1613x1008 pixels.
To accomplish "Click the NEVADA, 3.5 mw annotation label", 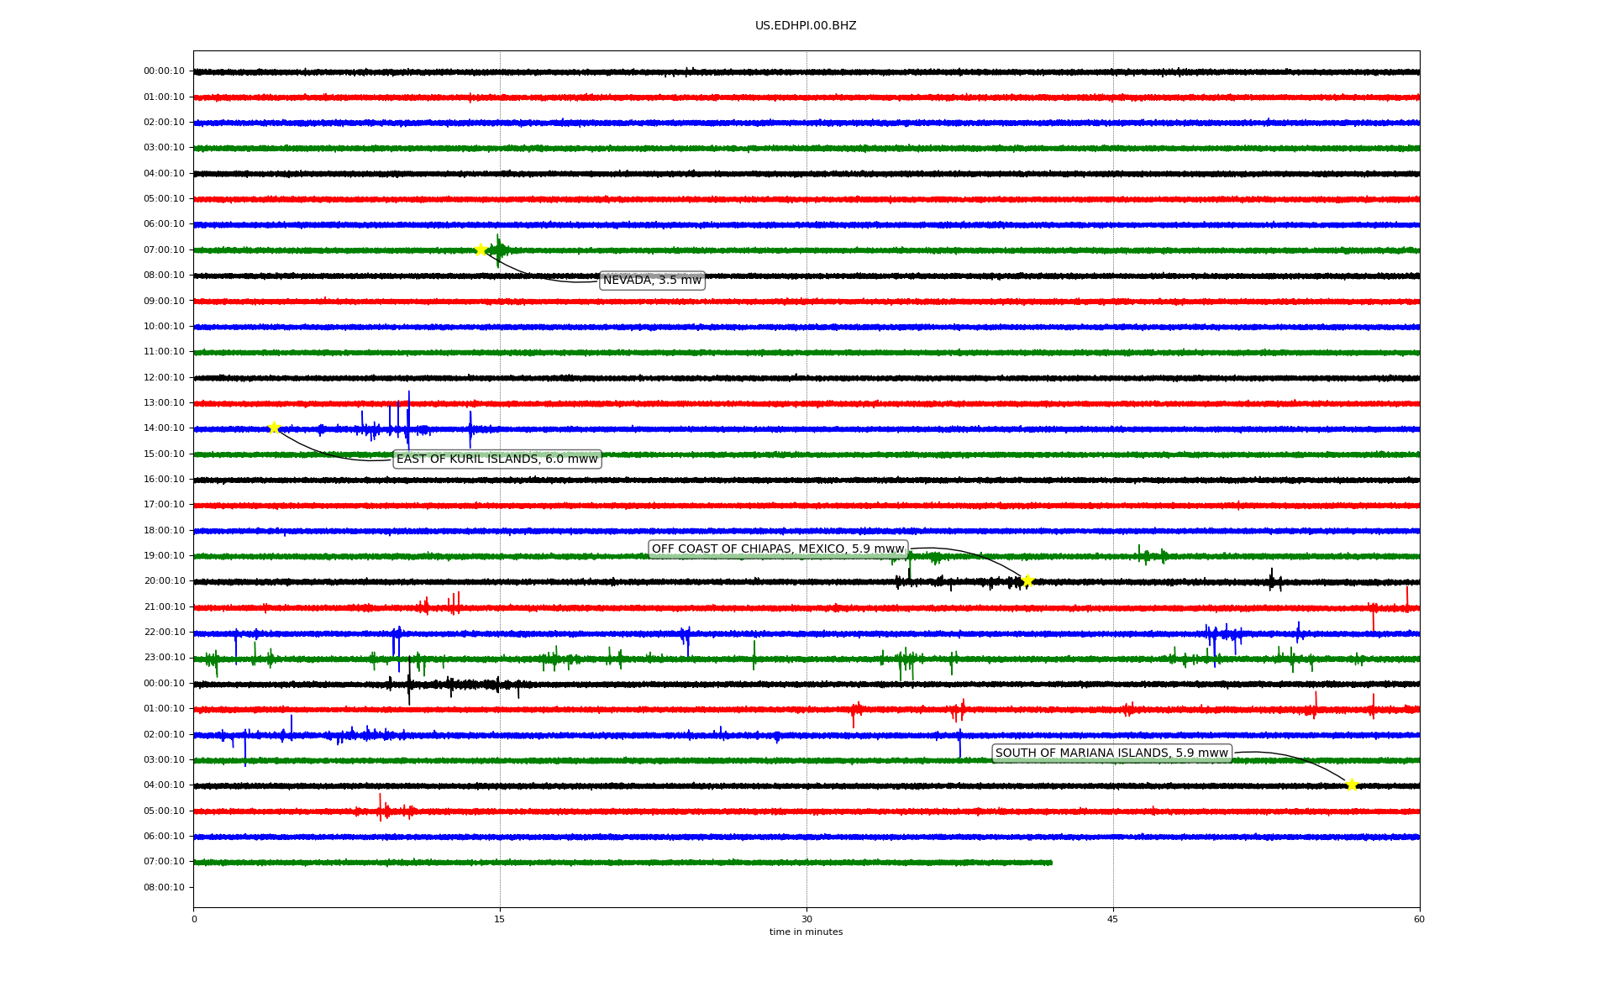I will (652, 281).
